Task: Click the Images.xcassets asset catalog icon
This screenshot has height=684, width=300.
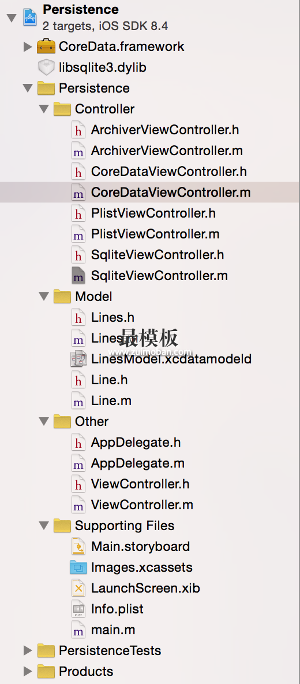Action: click(78, 567)
